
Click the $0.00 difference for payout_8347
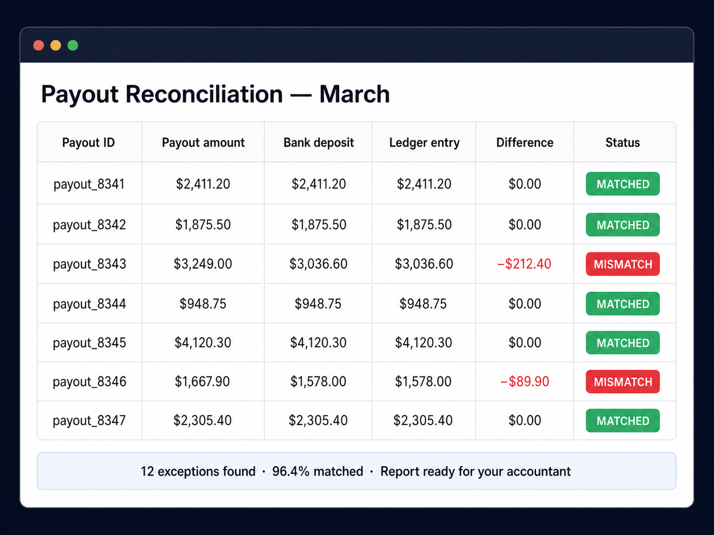(x=525, y=421)
